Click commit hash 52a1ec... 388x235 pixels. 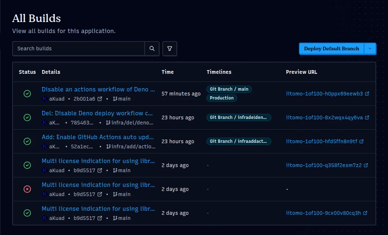82,147
